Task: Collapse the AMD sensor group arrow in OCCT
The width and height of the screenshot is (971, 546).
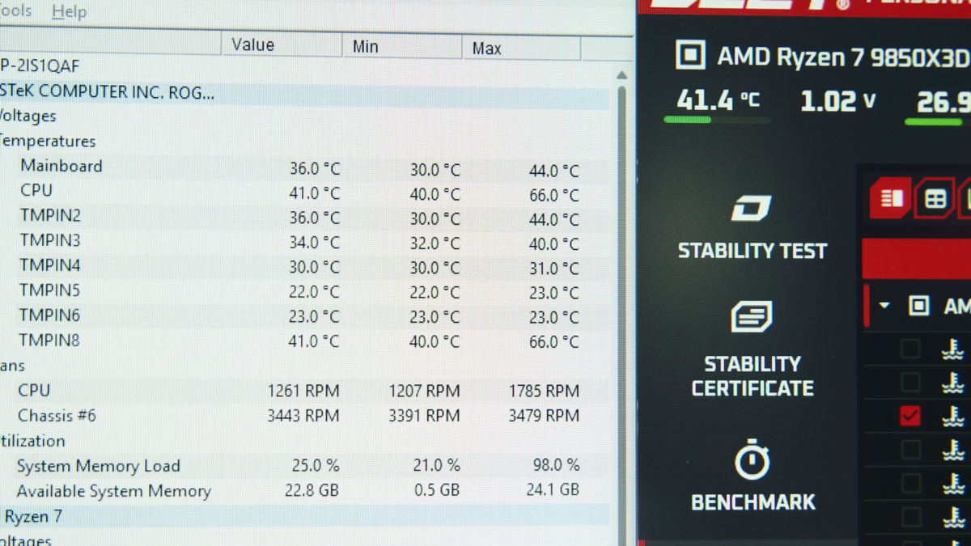Action: (884, 306)
